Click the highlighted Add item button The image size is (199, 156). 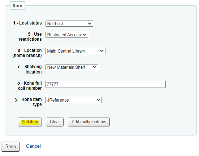point(30,122)
